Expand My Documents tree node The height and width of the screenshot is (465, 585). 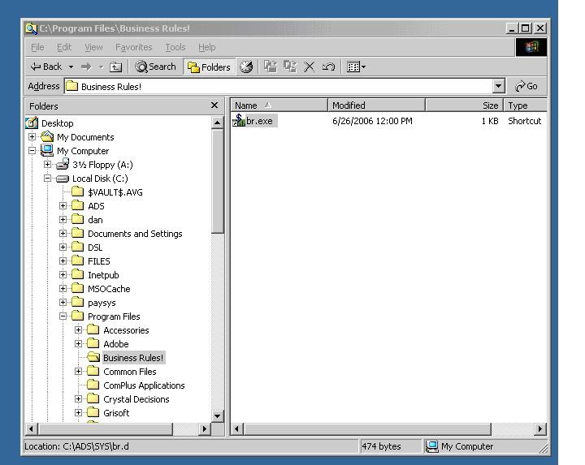point(32,137)
